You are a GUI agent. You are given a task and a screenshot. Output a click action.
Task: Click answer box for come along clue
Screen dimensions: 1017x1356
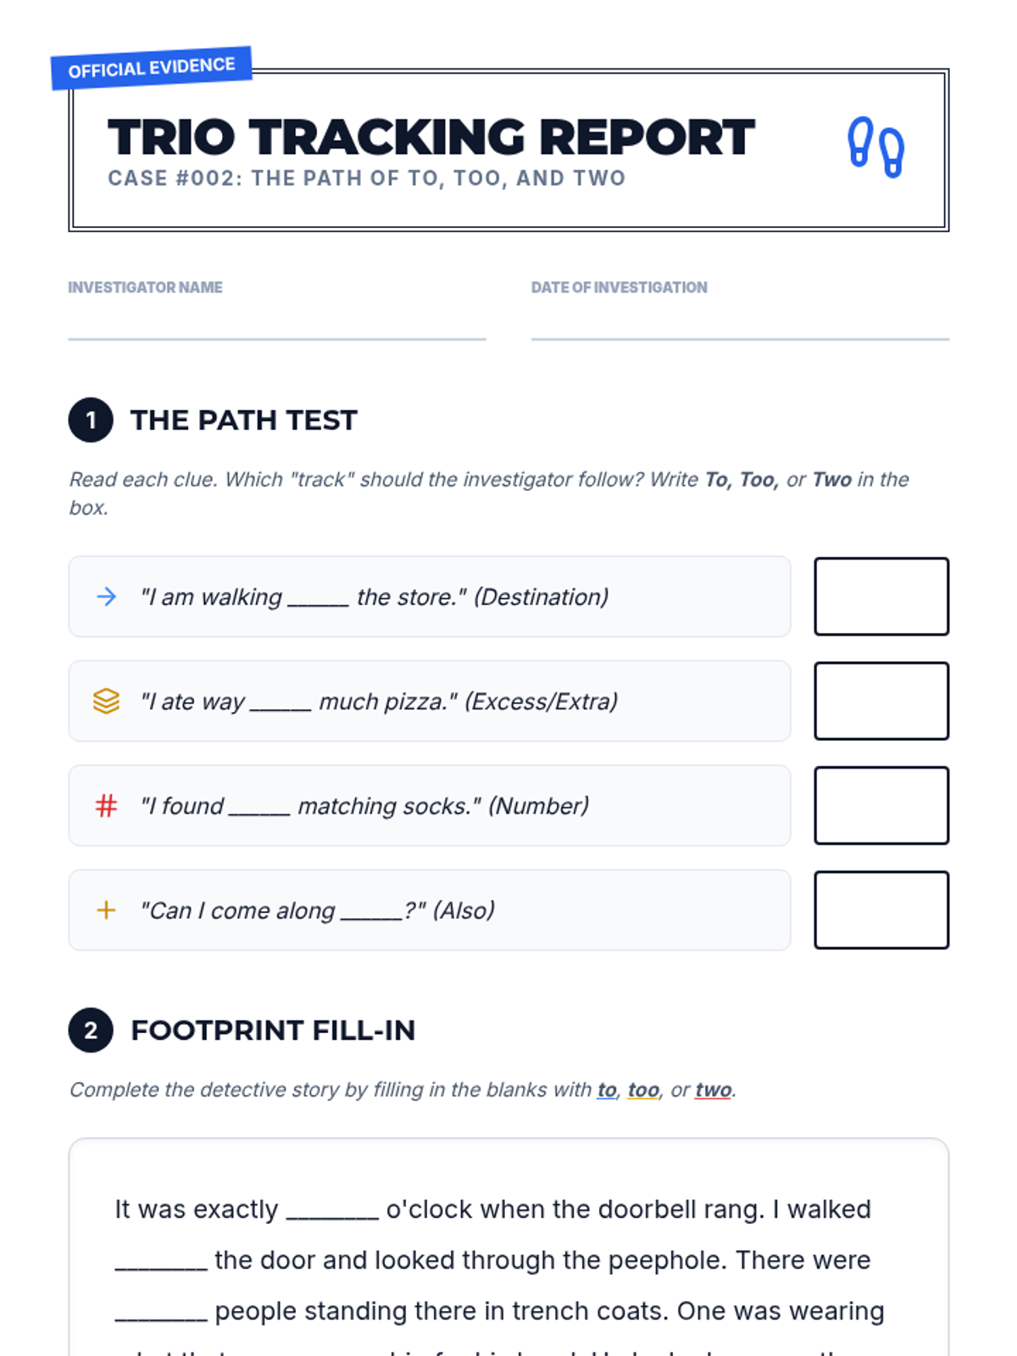click(881, 910)
